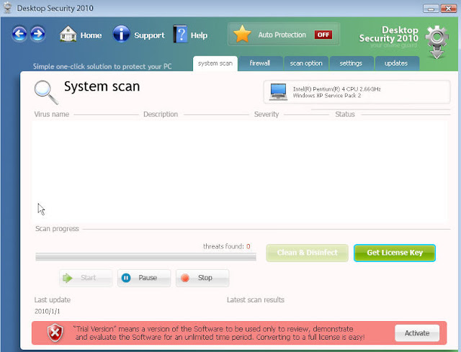This screenshot has height=352, width=461.
Task: Click the empty scan results list area
Action: [240, 171]
